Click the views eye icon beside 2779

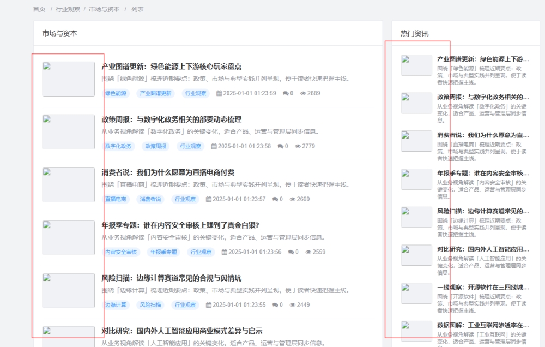(298, 146)
